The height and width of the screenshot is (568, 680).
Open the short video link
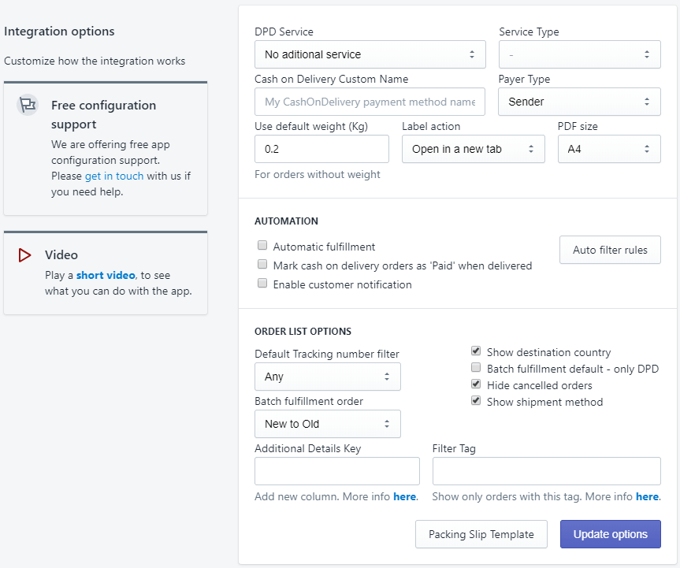point(106,275)
